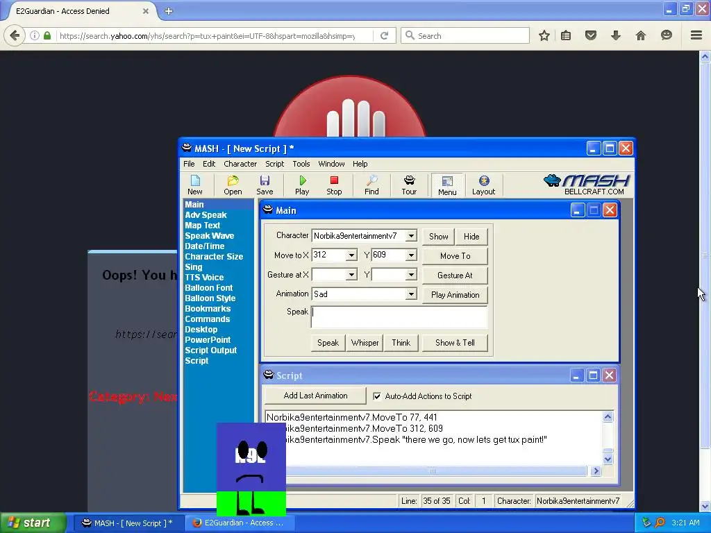
Task: Click the Windows start button
Action: (33, 523)
